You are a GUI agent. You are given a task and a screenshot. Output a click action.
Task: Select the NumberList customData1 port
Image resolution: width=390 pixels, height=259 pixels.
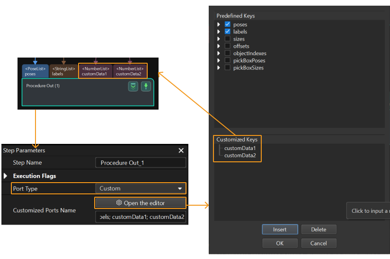pyautogui.click(x=96, y=71)
